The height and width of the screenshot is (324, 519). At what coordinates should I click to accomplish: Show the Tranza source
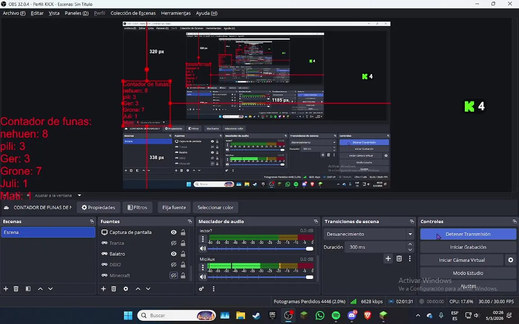(x=173, y=243)
